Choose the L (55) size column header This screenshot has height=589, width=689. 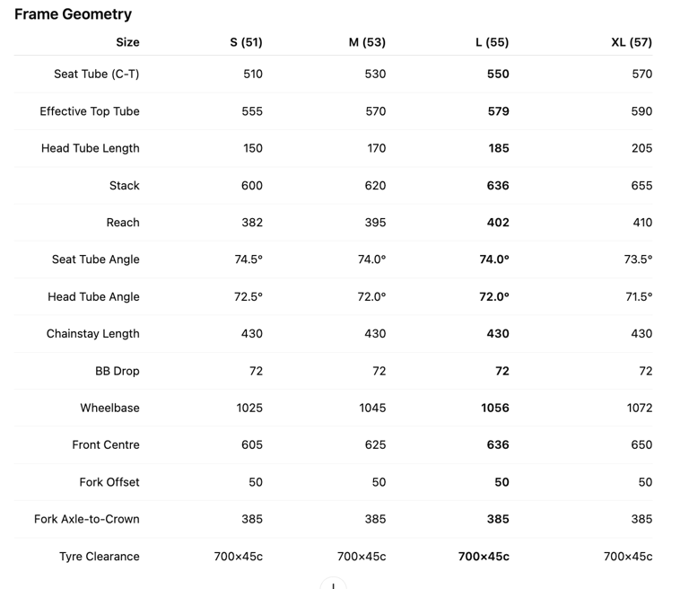tap(493, 43)
